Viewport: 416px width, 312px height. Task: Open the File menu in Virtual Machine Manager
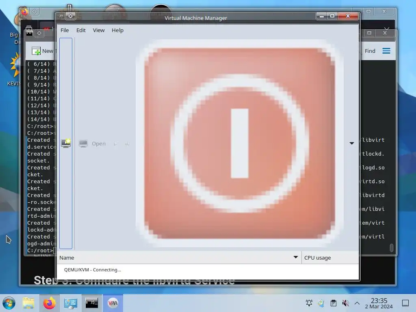click(65, 30)
